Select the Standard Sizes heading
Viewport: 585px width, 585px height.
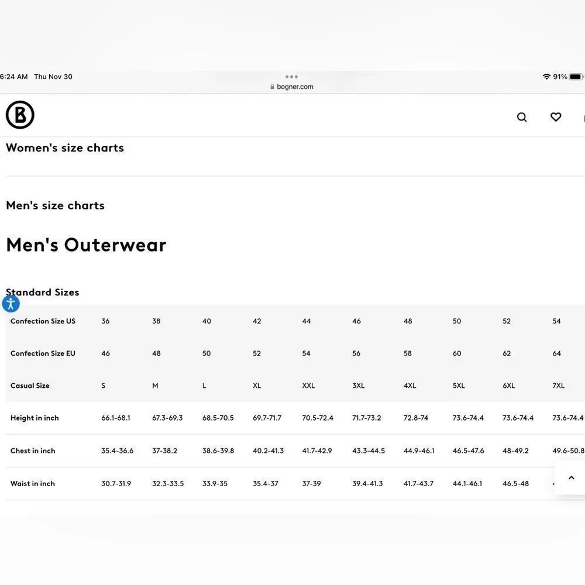pos(43,292)
